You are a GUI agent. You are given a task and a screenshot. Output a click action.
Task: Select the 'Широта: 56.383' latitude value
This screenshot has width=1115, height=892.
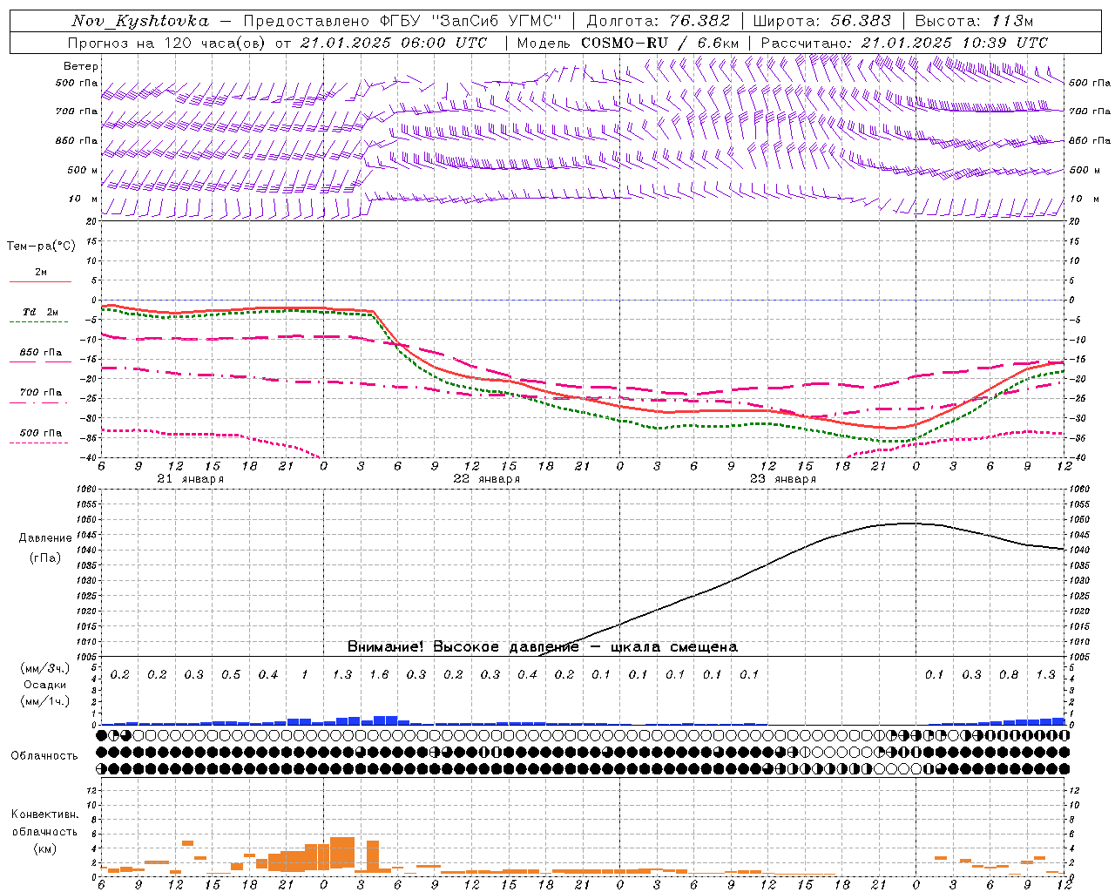point(821,21)
